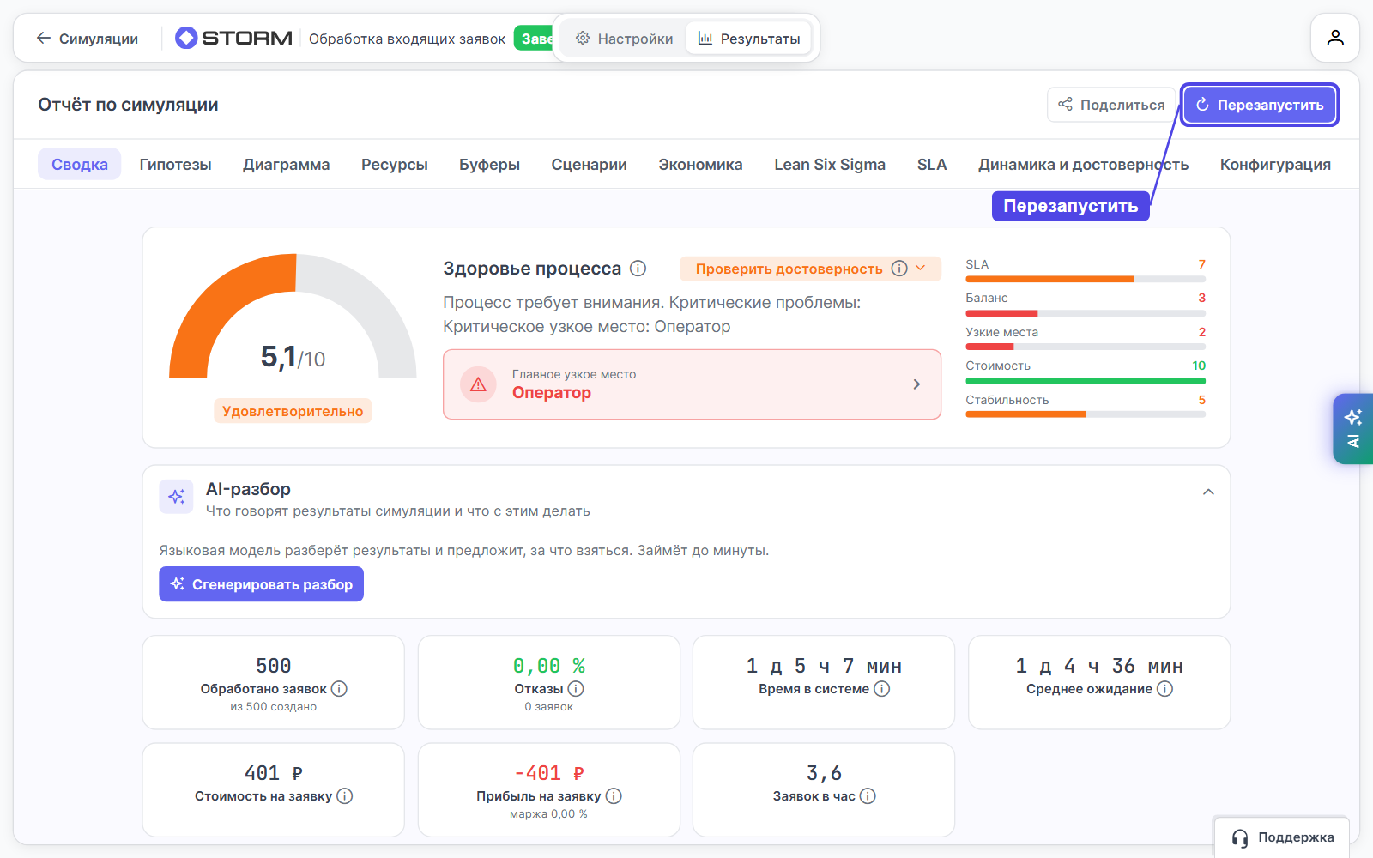Click the STORM logo
The height and width of the screenshot is (858, 1373).
233,38
